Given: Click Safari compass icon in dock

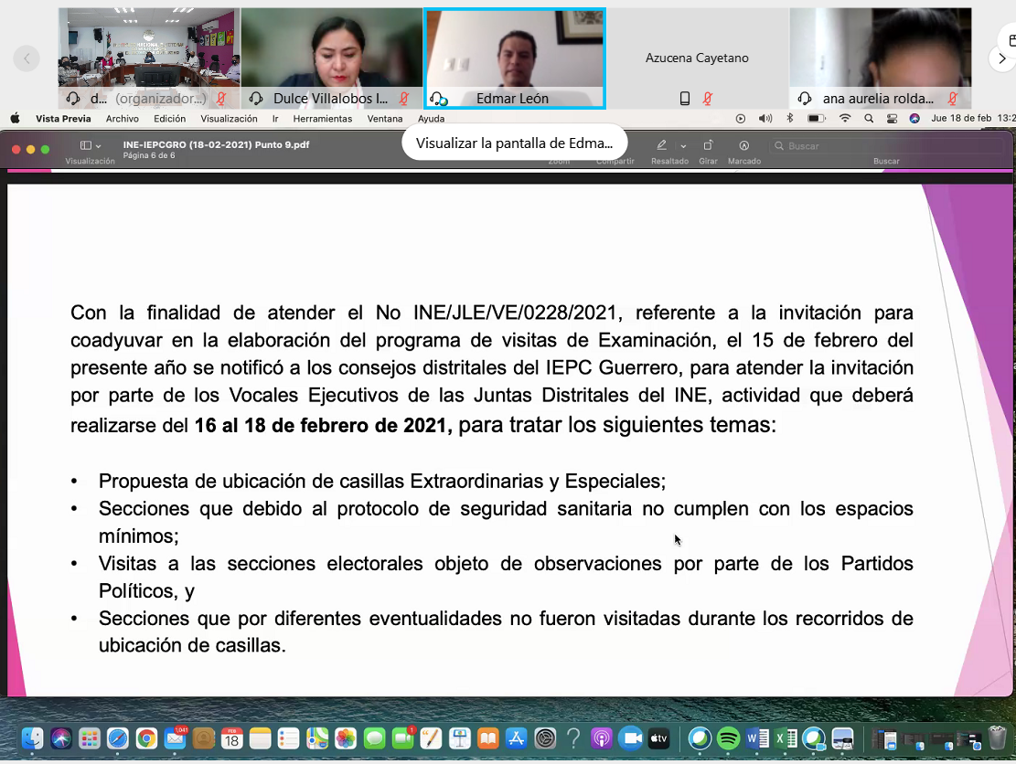Looking at the screenshot, I should (x=117, y=738).
